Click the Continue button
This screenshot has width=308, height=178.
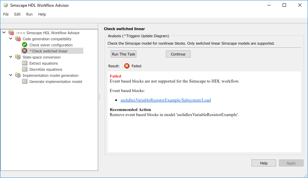[x=178, y=54]
